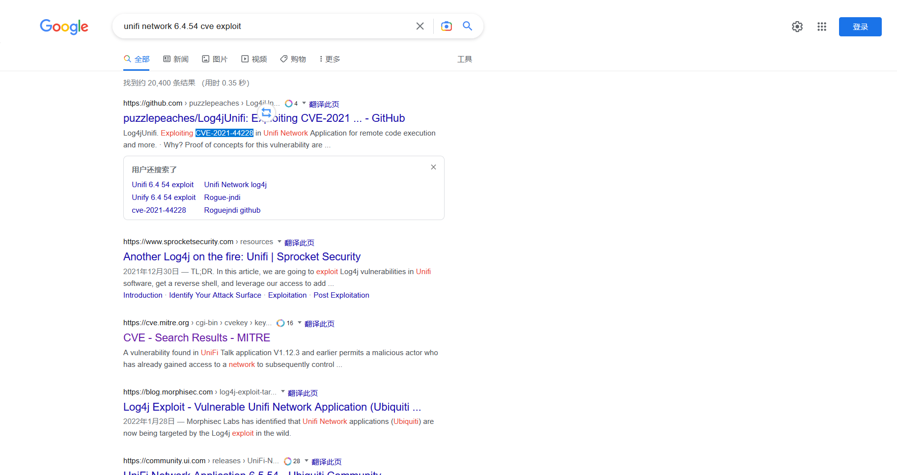Jump to Identify Your Attack Surface sitelink
Screen dimensions: 897x475
[x=215, y=295]
